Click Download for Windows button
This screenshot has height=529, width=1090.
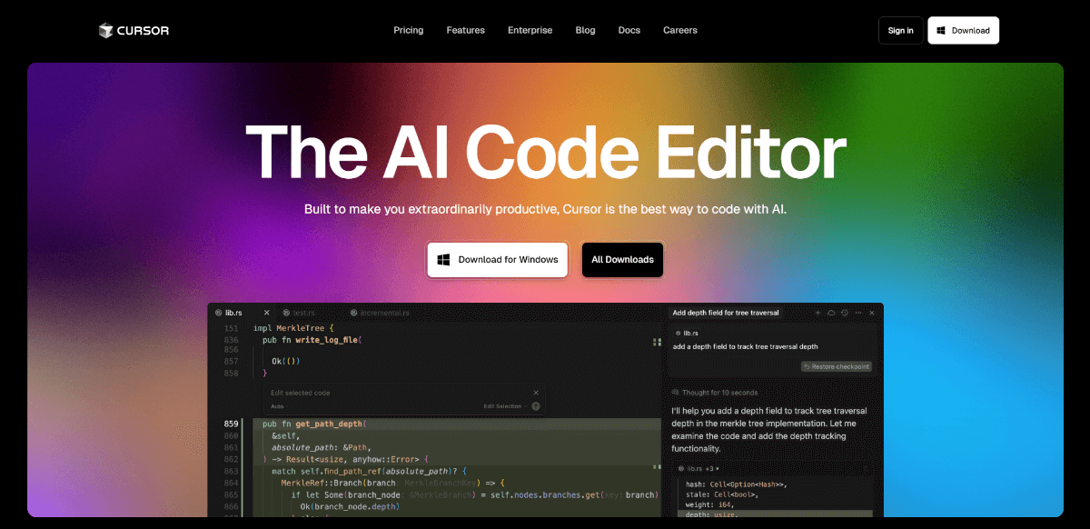coord(498,260)
